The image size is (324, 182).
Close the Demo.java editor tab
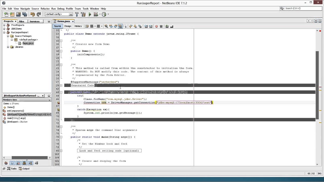pos(73,21)
